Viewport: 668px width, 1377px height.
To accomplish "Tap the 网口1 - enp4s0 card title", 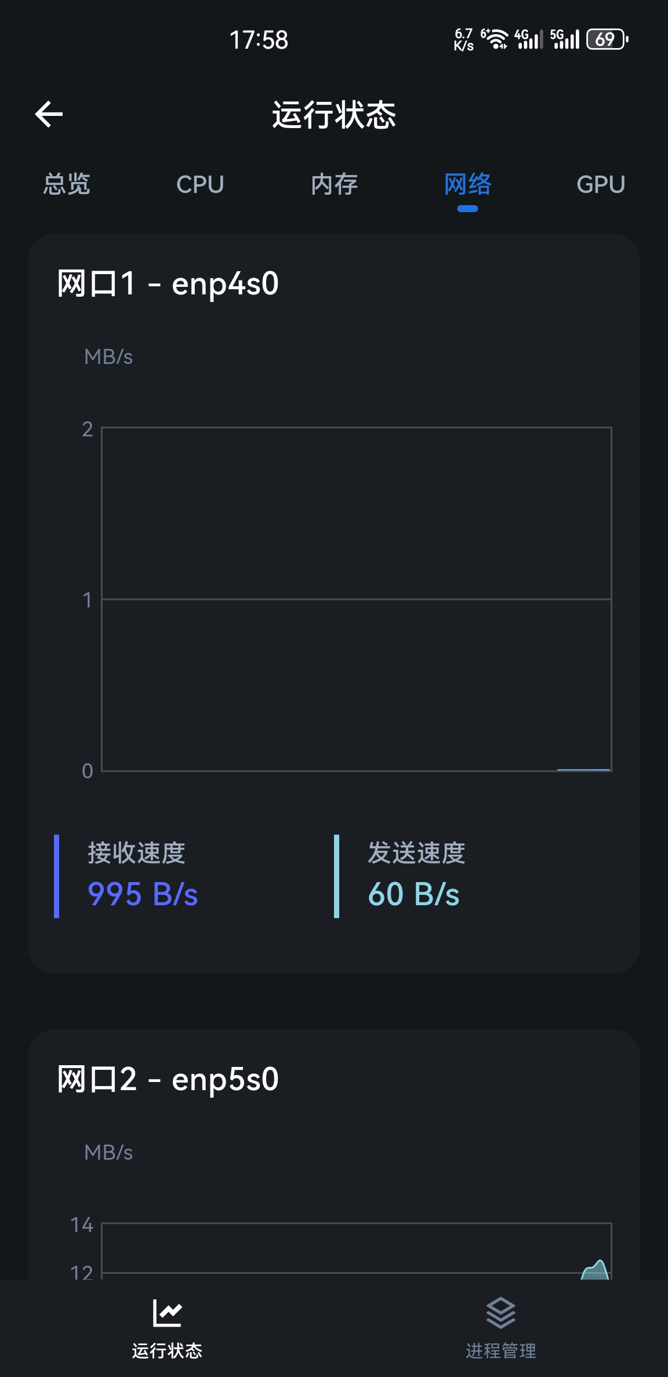I will coord(168,284).
